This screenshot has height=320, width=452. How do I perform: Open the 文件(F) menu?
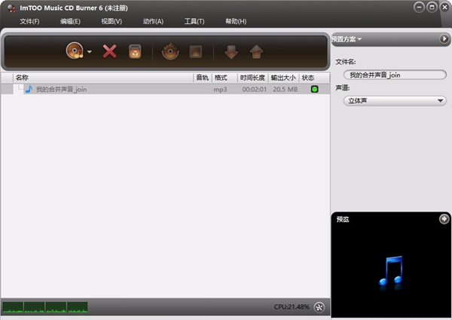pyautogui.click(x=29, y=21)
